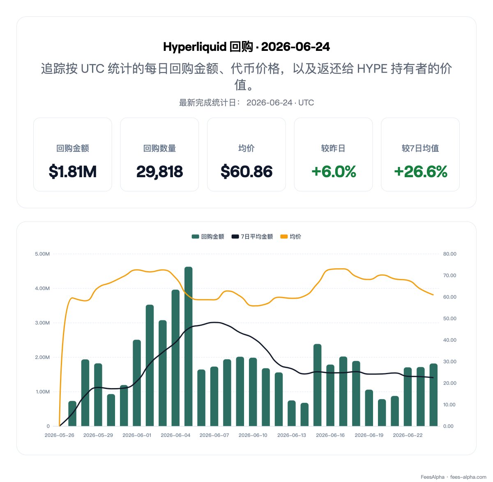This screenshot has height=482, width=493.
Task: Select the 均价 $60.86 card
Action: click(246, 155)
